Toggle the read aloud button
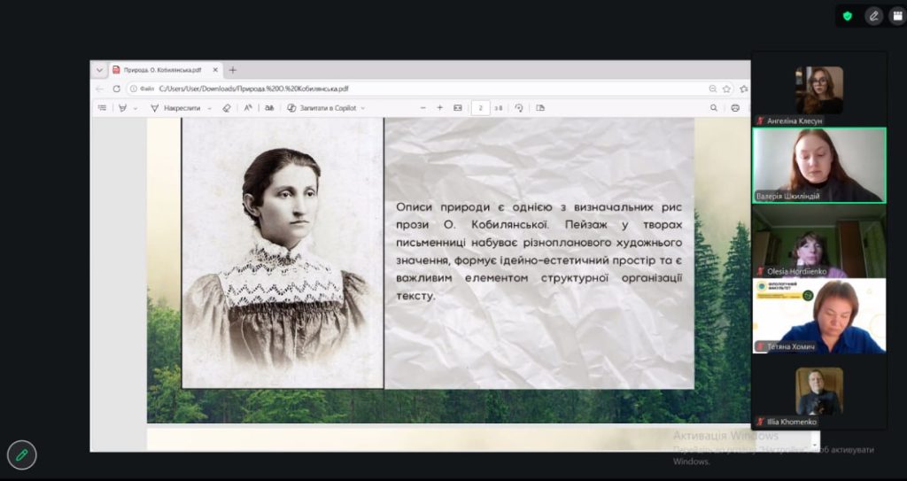Viewport: 907px width, 481px height. click(x=248, y=108)
